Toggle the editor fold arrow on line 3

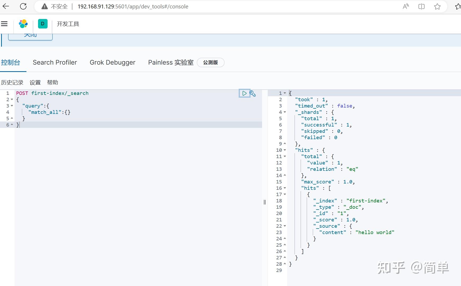12,106
